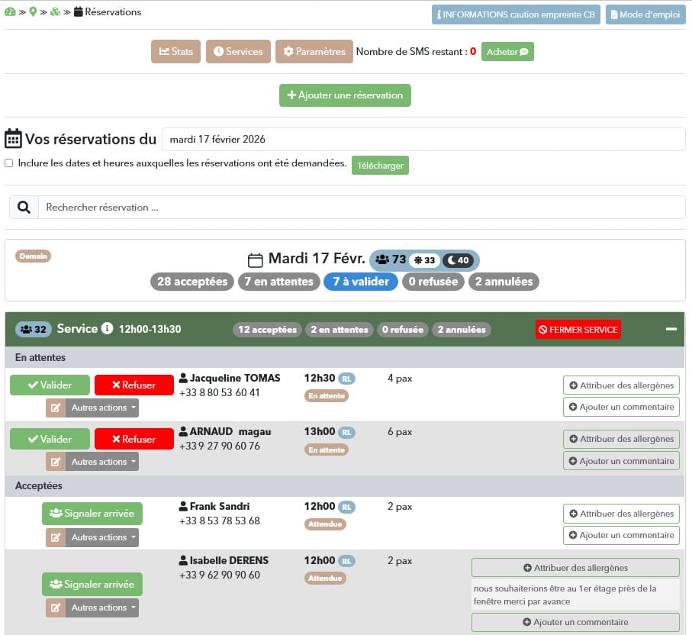Click the service's 12 acceptées pill

pyautogui.click(x=268, y=330)
